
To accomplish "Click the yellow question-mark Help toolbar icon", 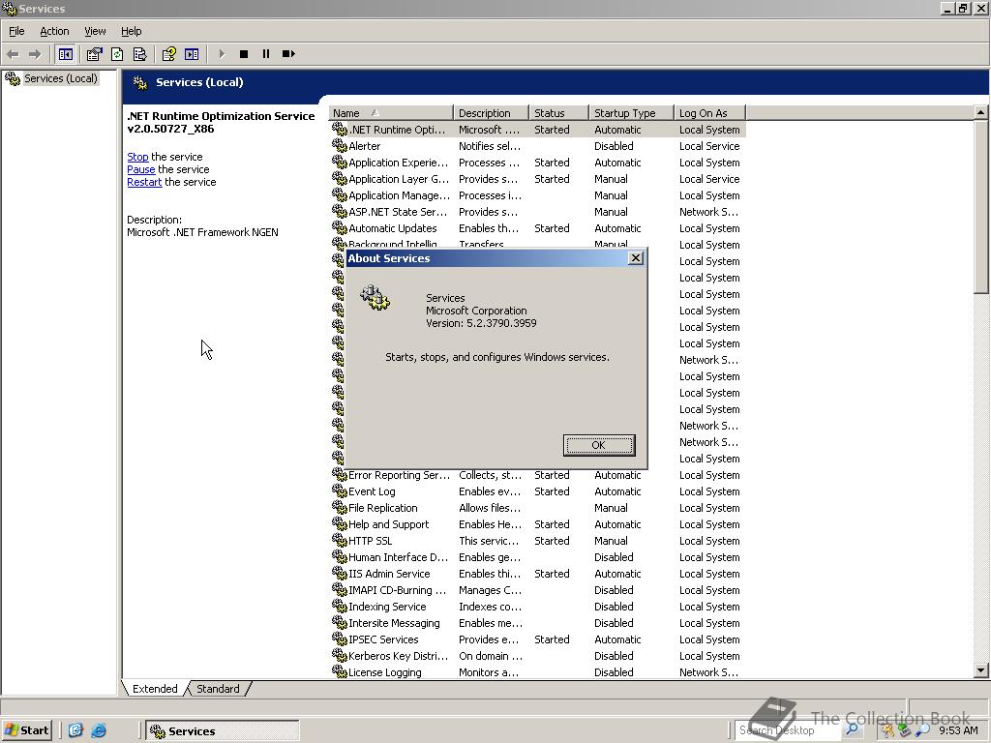I will 168,54.
